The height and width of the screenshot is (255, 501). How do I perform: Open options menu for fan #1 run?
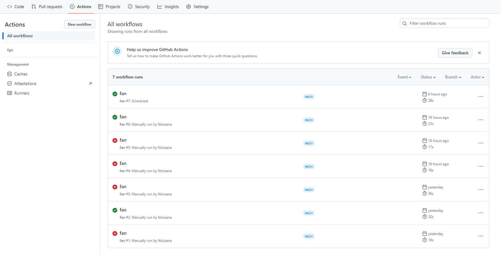click(480, 236)
